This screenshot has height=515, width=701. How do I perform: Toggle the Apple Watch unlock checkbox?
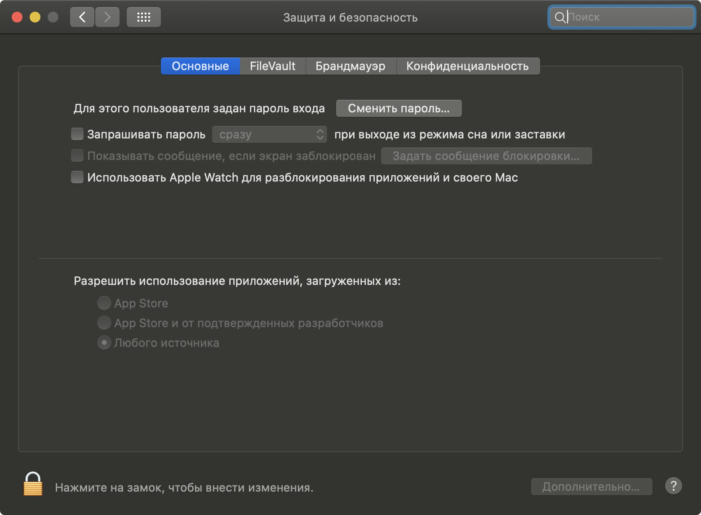tap(77, 177)
